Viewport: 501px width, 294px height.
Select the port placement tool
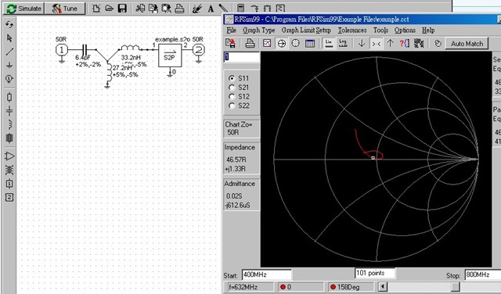pos(9,78)
